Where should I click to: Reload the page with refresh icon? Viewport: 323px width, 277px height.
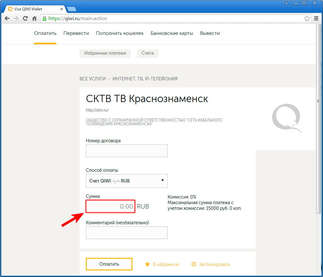pyautogui.click(x=25, y=19)
